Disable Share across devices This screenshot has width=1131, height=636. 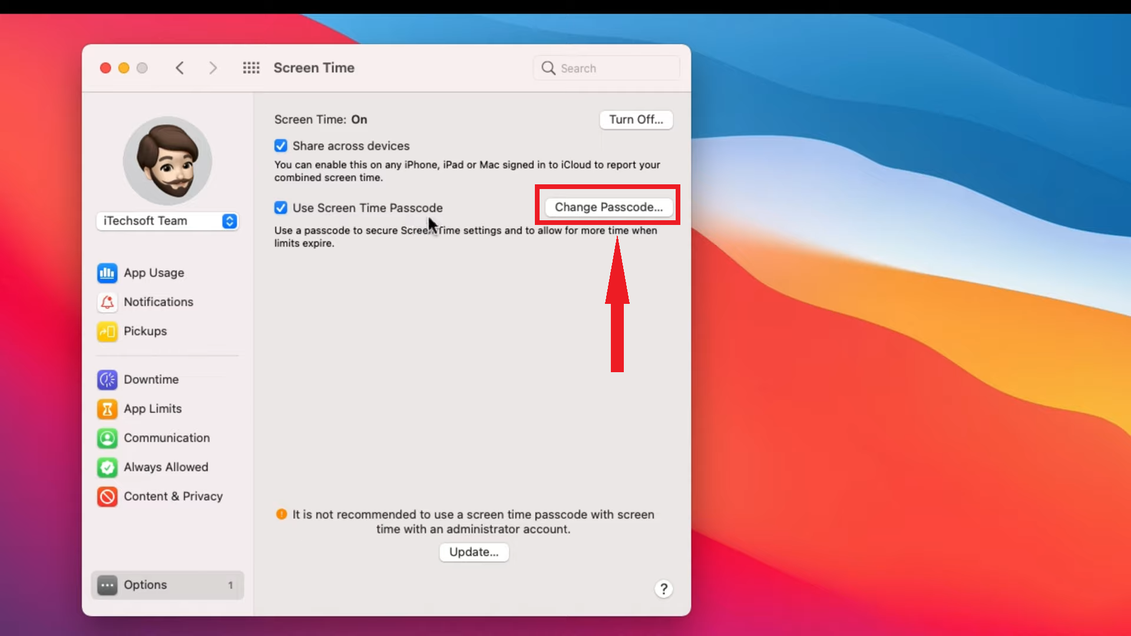point(280,145)
